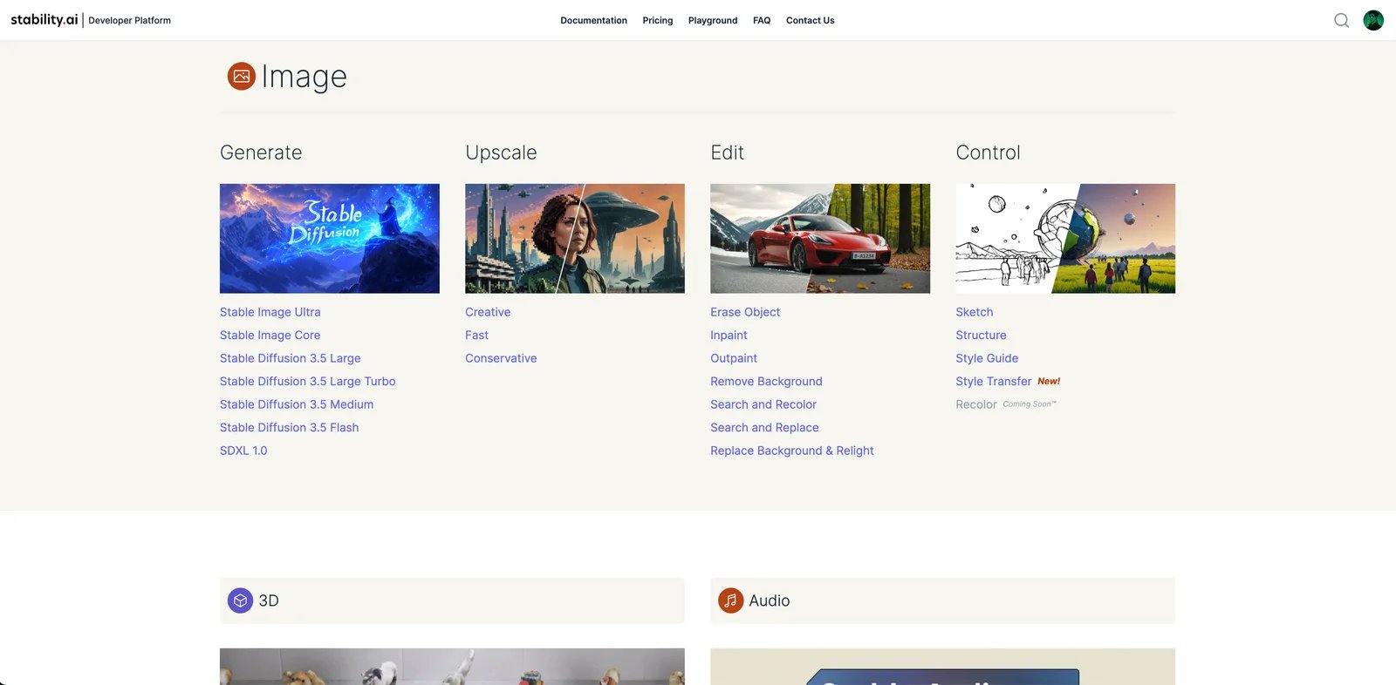Click the Control sketch-to-image thumbnail
This screenshot has height=685, width=1396.
click(x=1064, y=238)
